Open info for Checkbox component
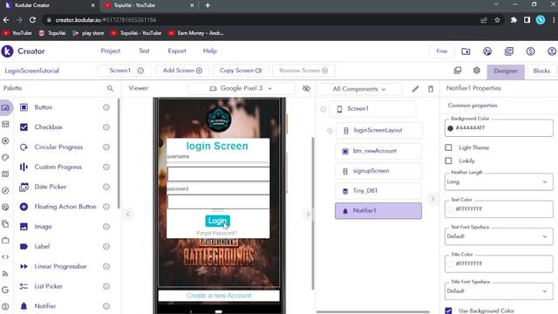 point(106,127)
